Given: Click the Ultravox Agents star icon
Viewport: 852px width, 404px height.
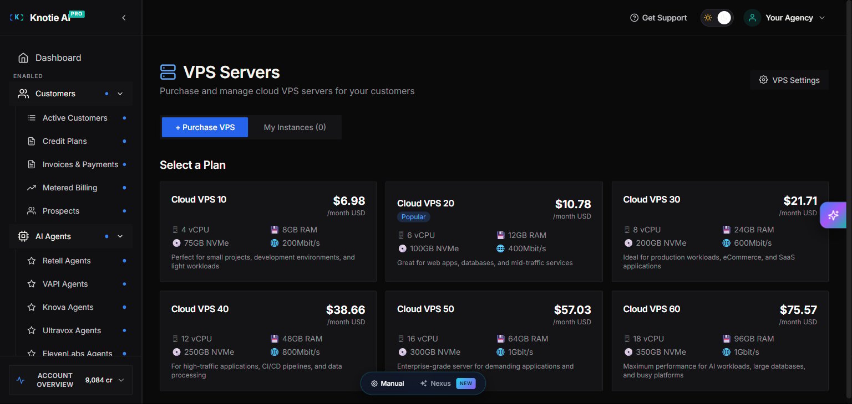Looking at the screenshot, I should click(32, 330).
